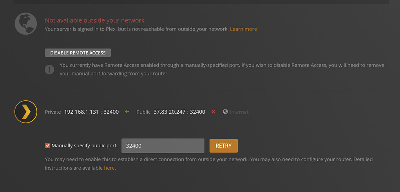Click the "Not available outside your network" heading
Image resolution: width=400 pixels, height=192 pixels.
point(95,20)
